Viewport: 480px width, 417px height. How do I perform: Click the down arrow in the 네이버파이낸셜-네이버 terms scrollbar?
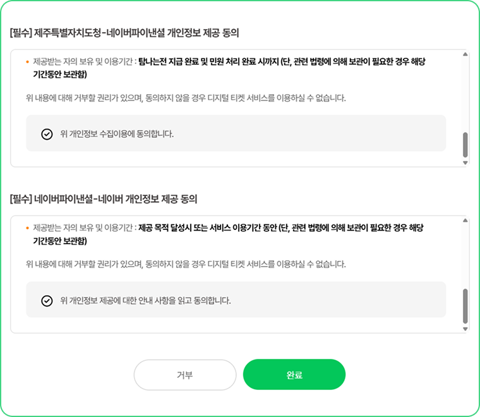point(465,329)
